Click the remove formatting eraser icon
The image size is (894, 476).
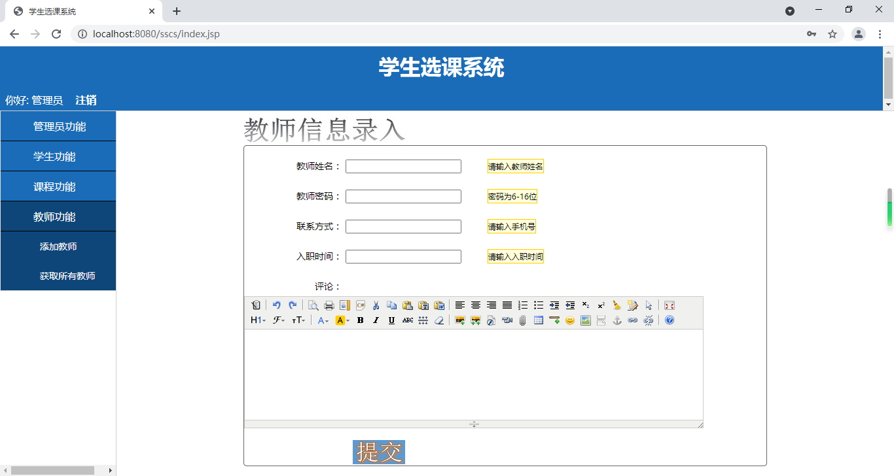(439, 320)
